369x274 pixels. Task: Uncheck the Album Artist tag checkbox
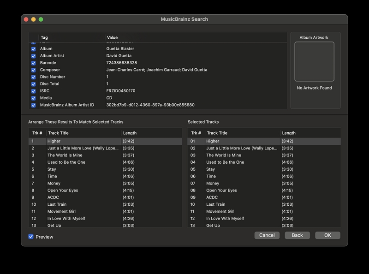click(33, 56)
